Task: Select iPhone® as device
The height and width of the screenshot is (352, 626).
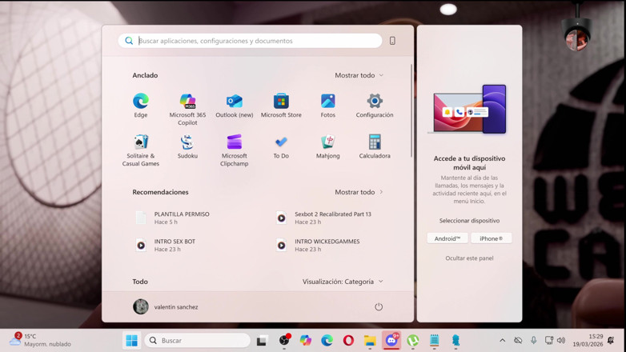Action: 491,238
